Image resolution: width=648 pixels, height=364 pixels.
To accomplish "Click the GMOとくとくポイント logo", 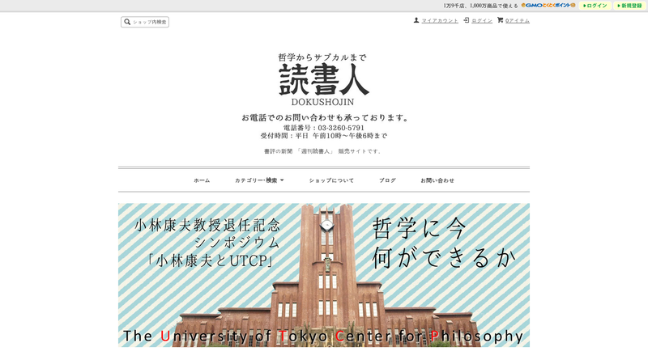I will pos(548,6).
